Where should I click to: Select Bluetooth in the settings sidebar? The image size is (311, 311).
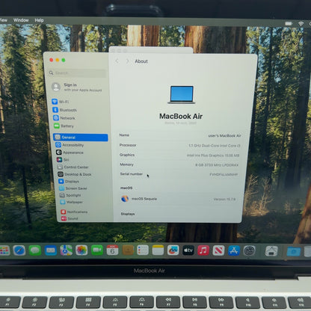click(x=64, y=110)
